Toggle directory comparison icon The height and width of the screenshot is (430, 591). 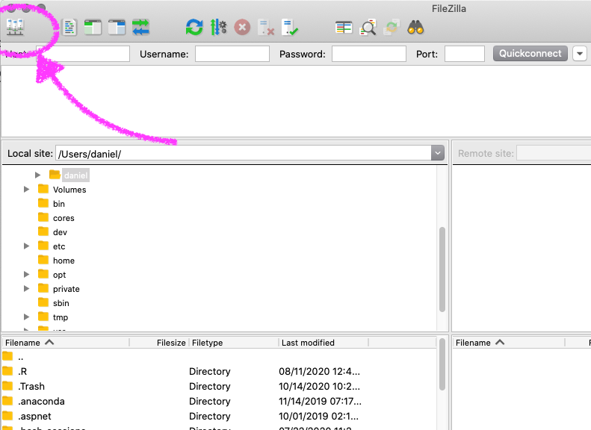click(x=368, y=28)
